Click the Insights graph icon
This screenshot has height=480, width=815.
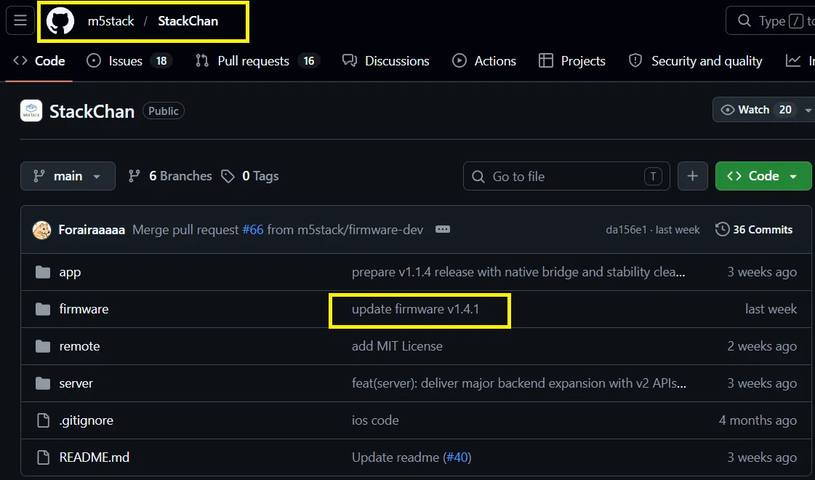pyautogui.click(x=793, y=61)
